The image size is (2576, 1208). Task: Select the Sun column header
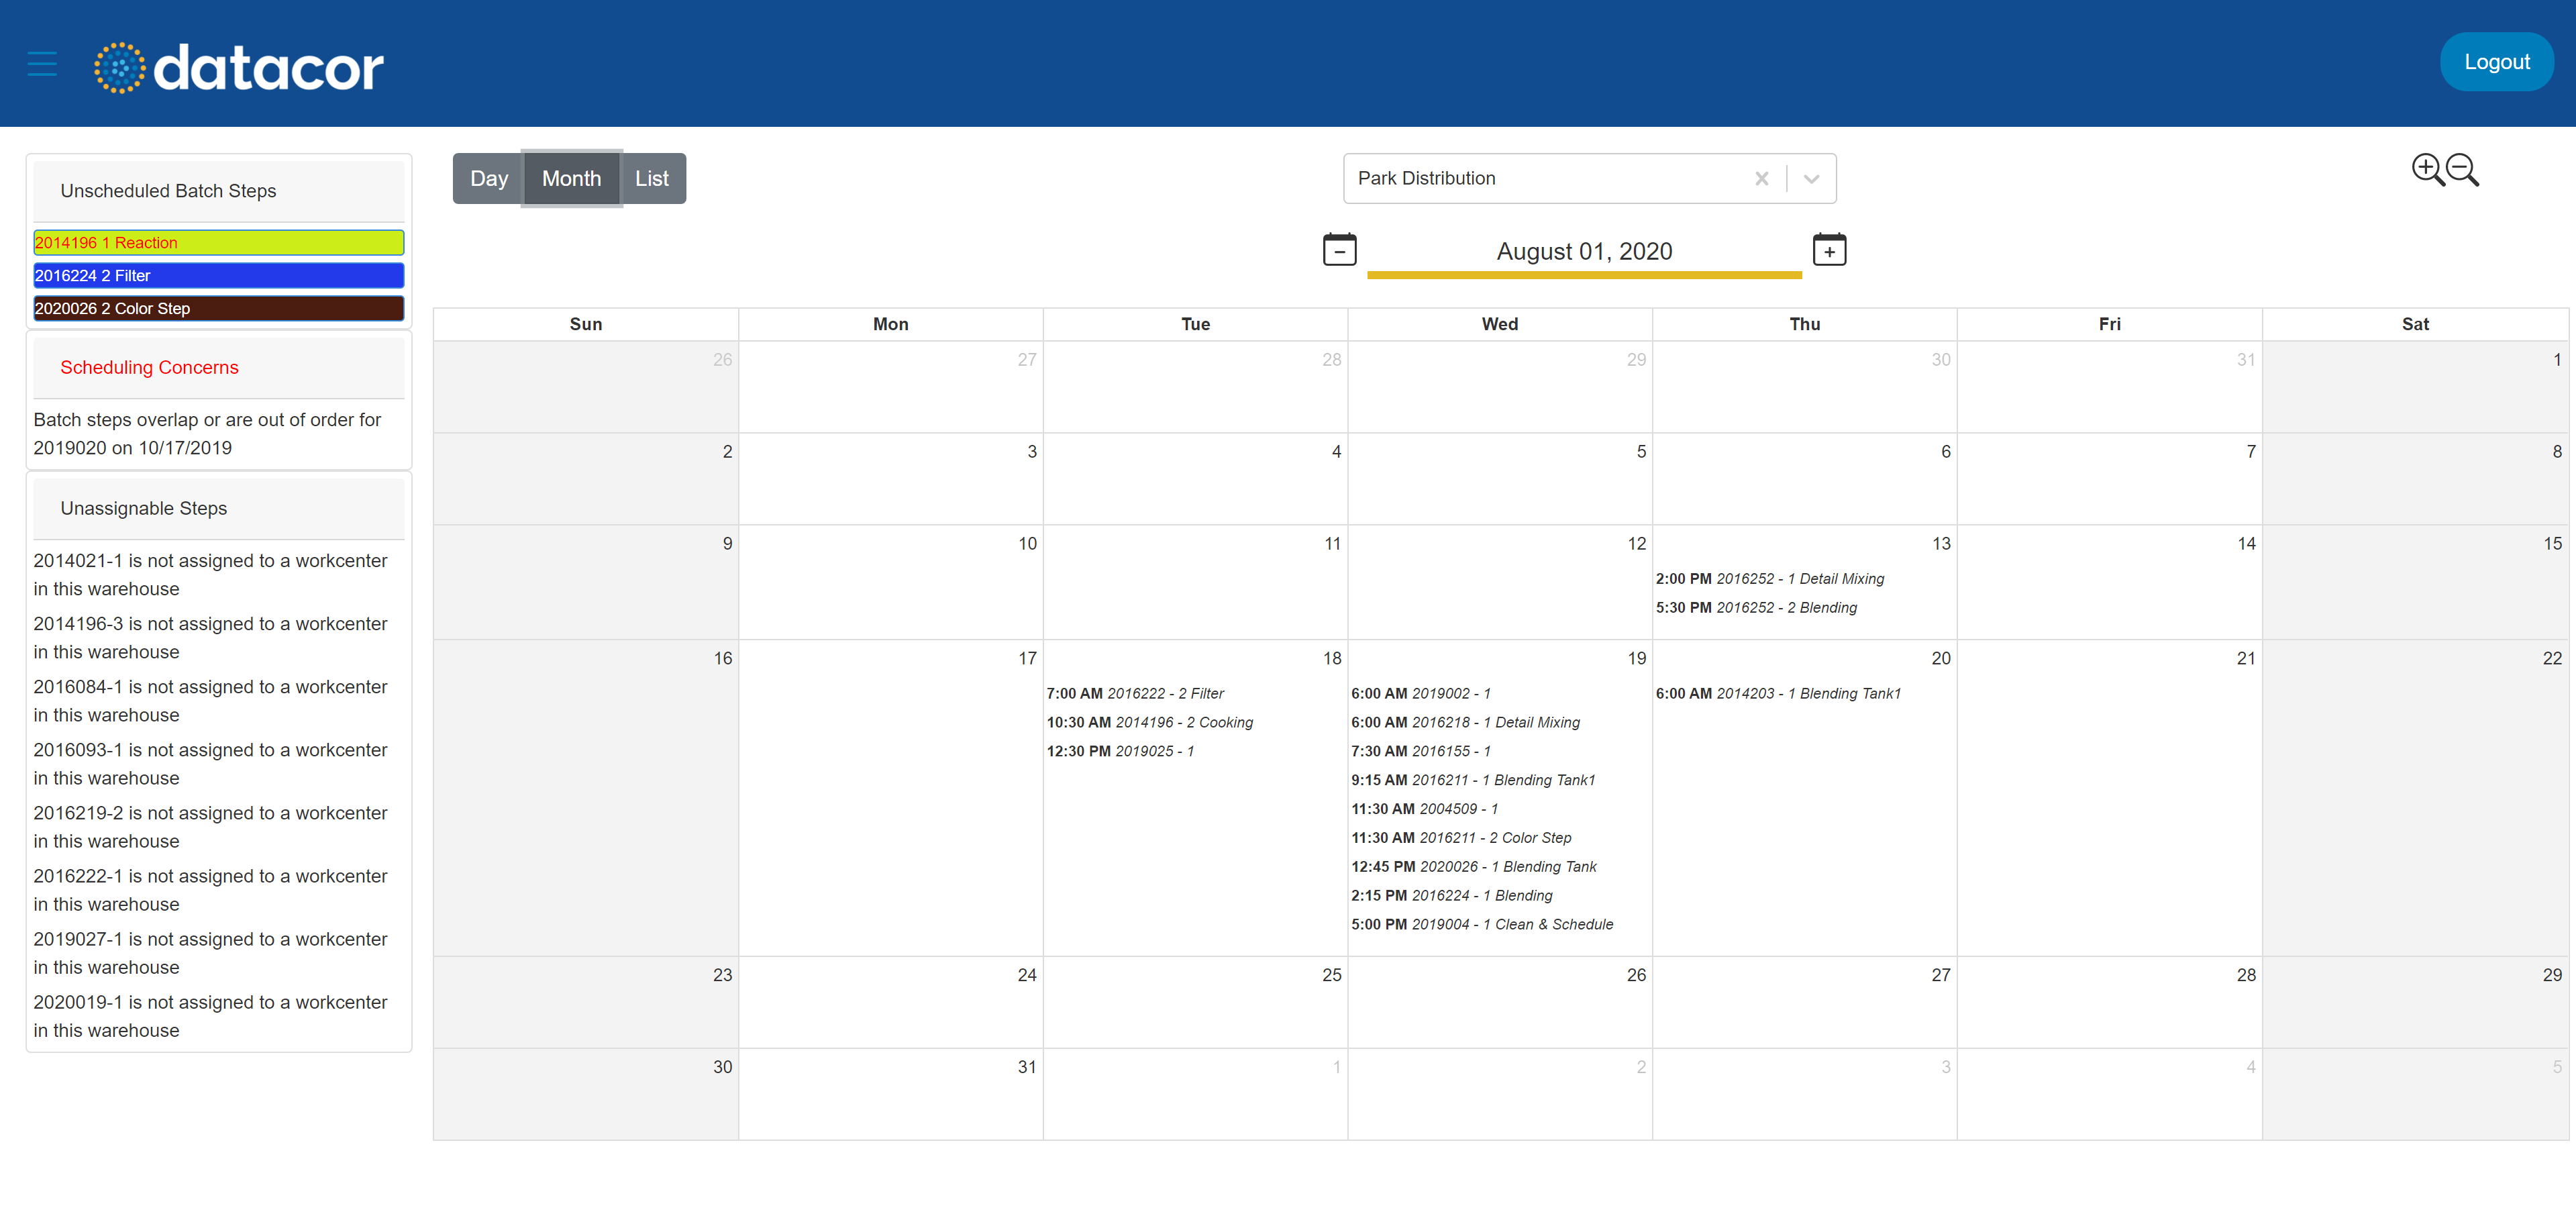[586, 324]
